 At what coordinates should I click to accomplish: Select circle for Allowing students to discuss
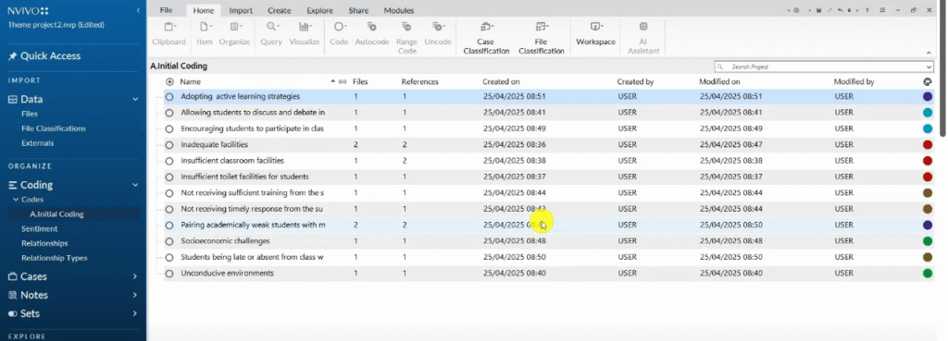(x=169, y=113)
